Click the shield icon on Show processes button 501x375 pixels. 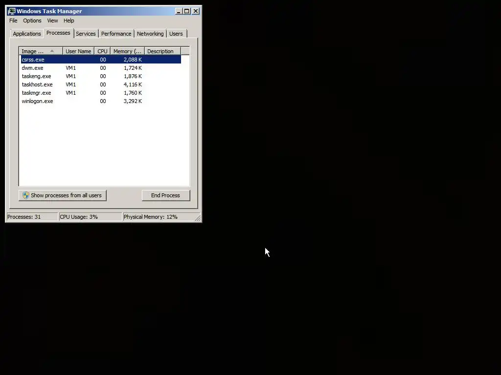(x=26, y=195)
